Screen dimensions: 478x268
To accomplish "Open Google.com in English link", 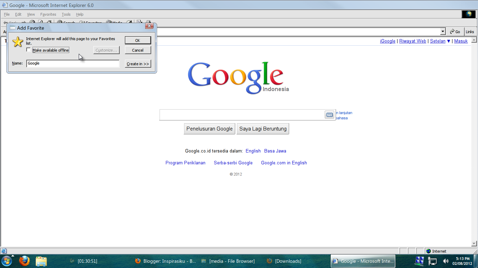I will point(284,163).
